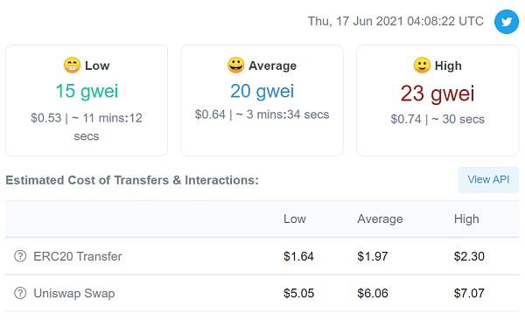Select the 20 gwei average price

tap(262, 91)
